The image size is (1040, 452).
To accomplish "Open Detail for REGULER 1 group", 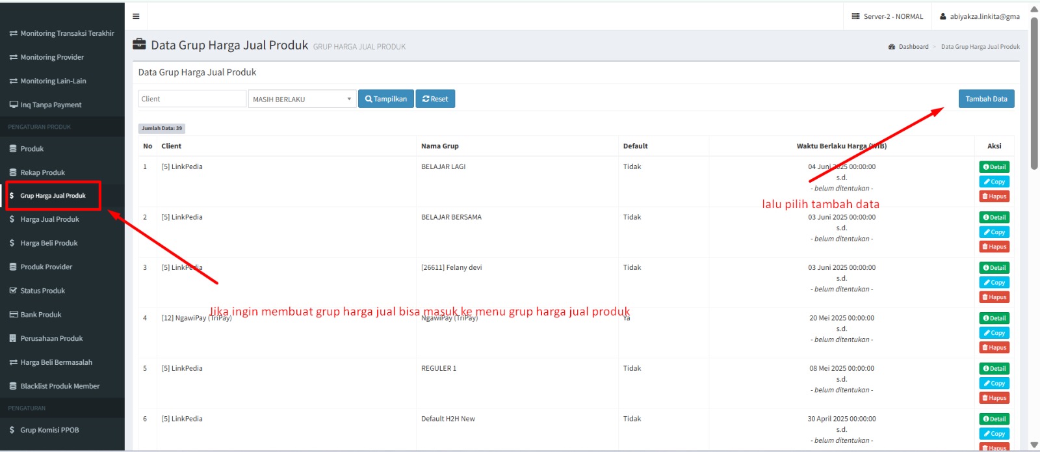I will pos(994,369).
